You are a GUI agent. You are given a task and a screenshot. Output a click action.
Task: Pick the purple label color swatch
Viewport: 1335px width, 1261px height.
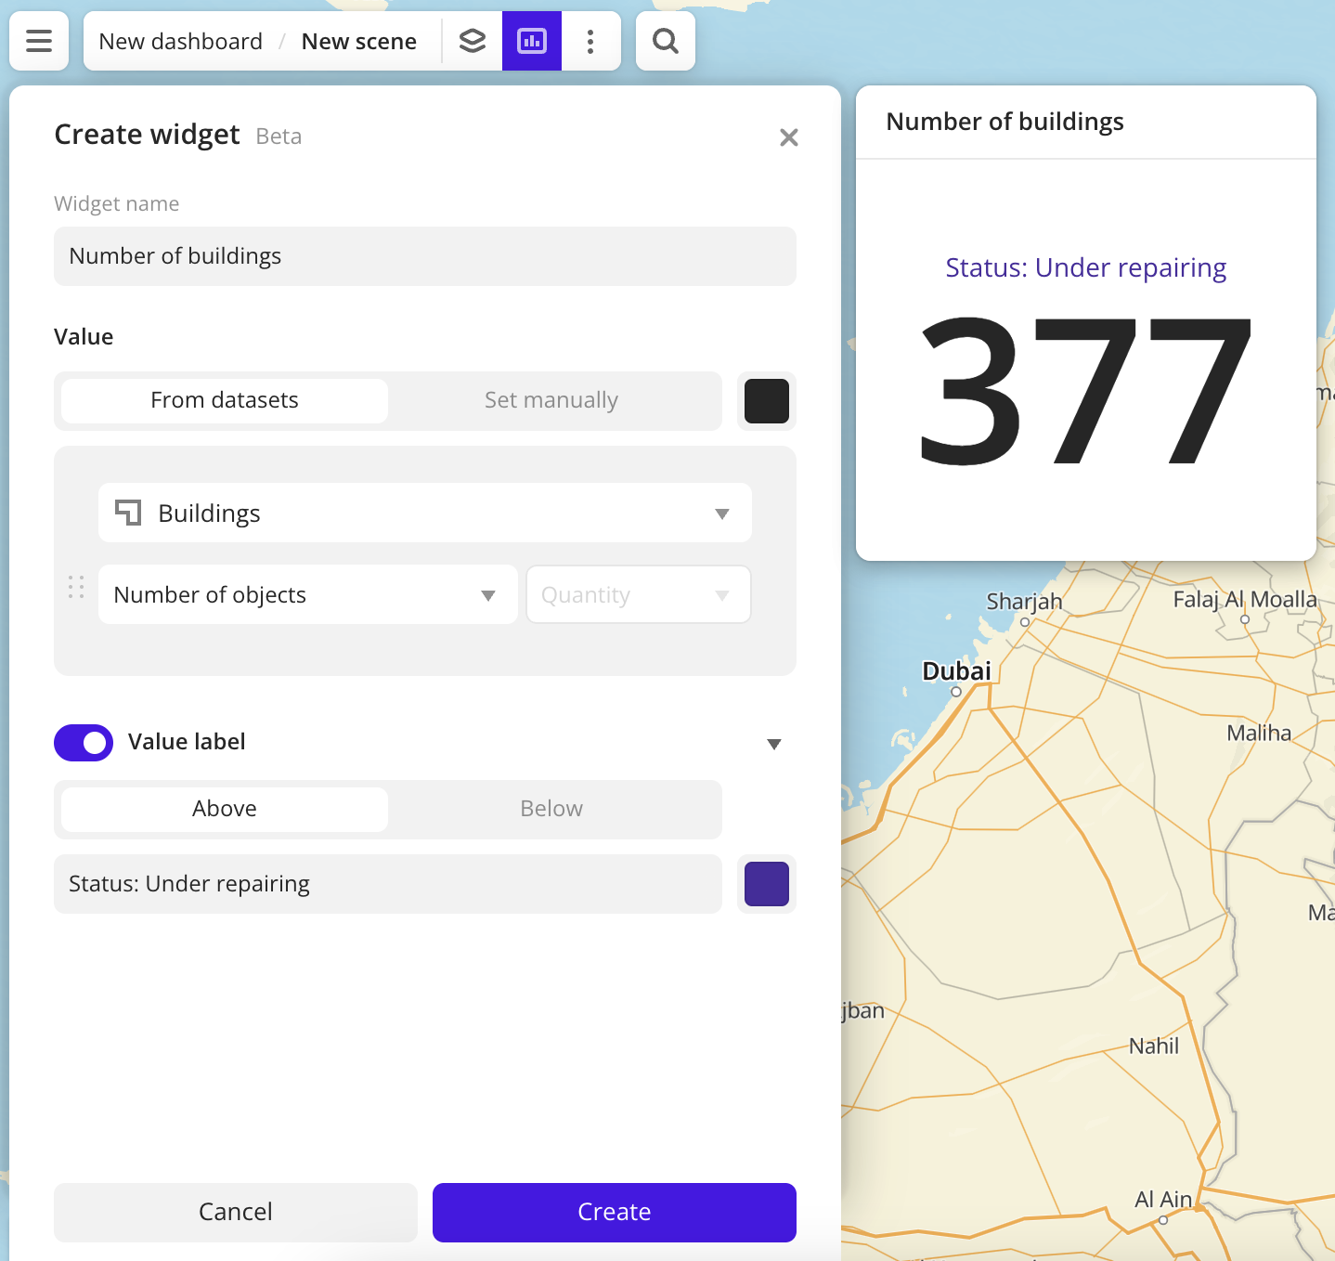coord(767,884)
